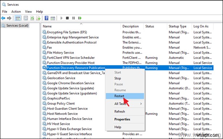Open the Help menu in the menu bar
The height and width of the screenshot is (139, 223).
[x=39, y=12]
